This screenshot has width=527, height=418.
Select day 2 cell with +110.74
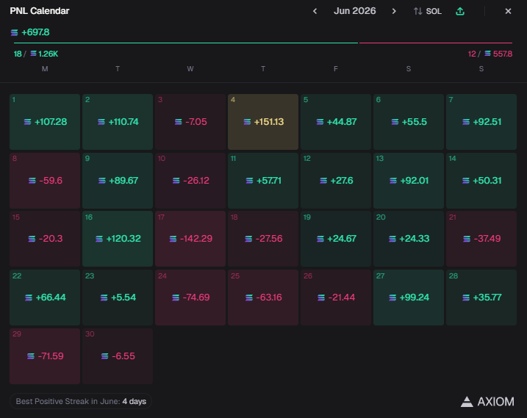(x=118, y=122)
